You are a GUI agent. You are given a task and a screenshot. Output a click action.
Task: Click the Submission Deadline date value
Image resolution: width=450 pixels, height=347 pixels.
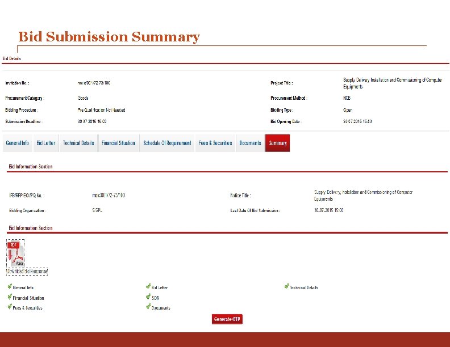[x=92, y=121]
